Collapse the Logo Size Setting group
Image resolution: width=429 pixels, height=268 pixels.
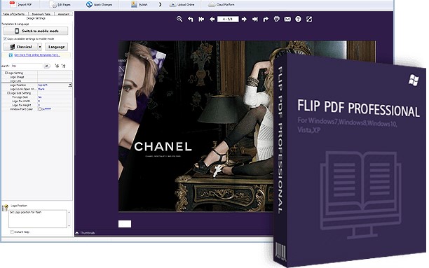pos(8,93)
